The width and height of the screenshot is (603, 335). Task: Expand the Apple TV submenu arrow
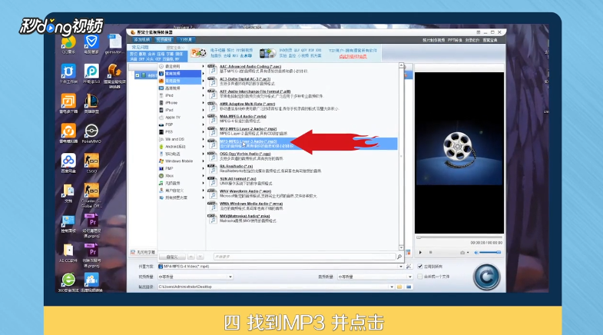[203, 118]
